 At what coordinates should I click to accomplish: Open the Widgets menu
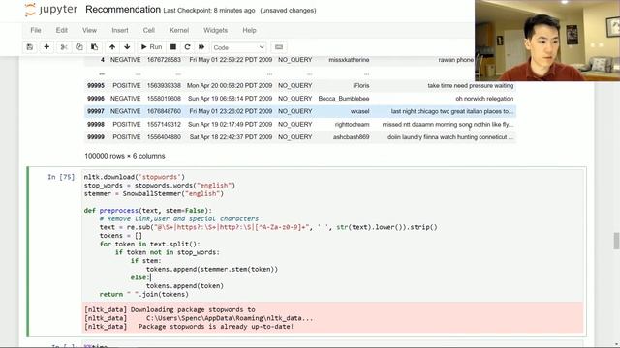click(x=215, y=30)
